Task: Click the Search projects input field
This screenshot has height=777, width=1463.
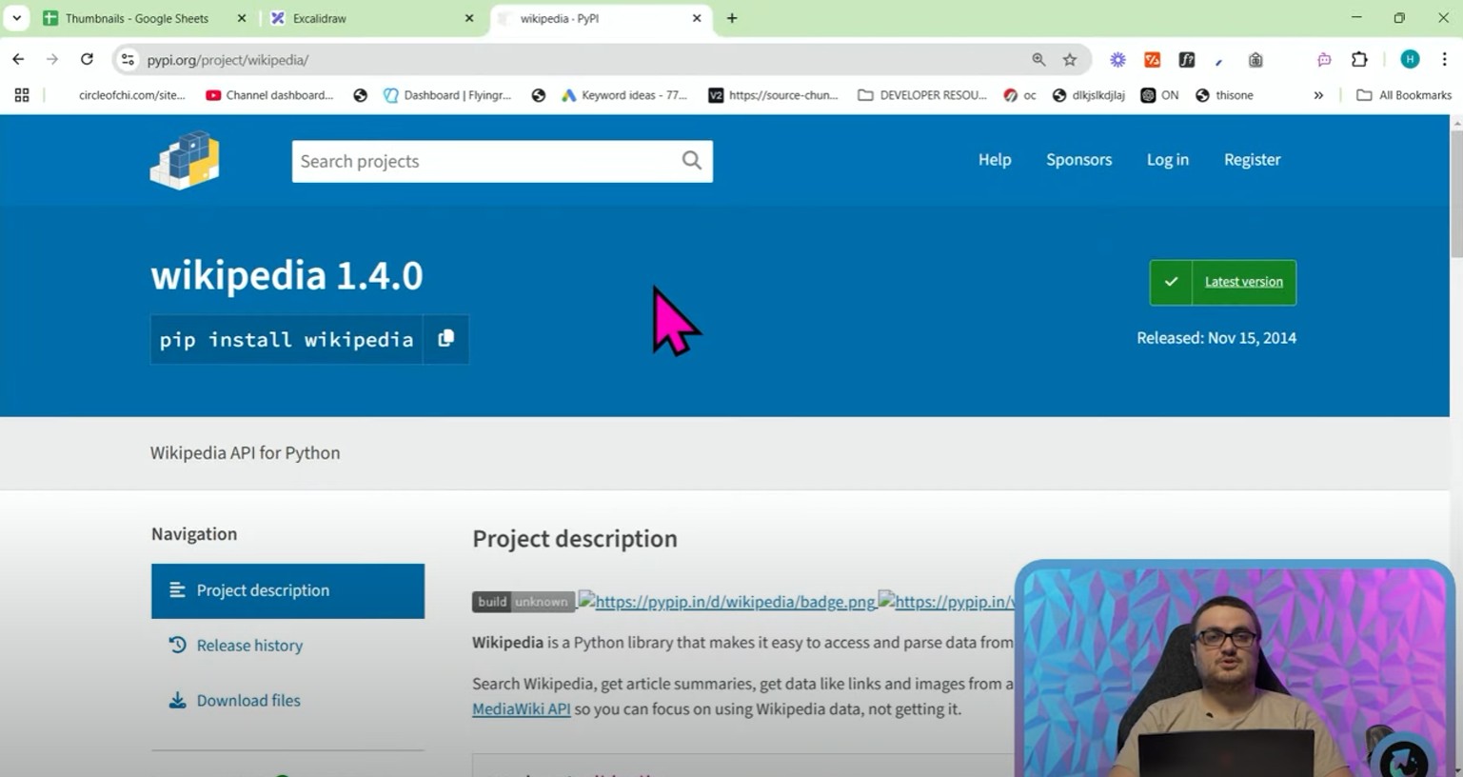Action: point(485,161)
